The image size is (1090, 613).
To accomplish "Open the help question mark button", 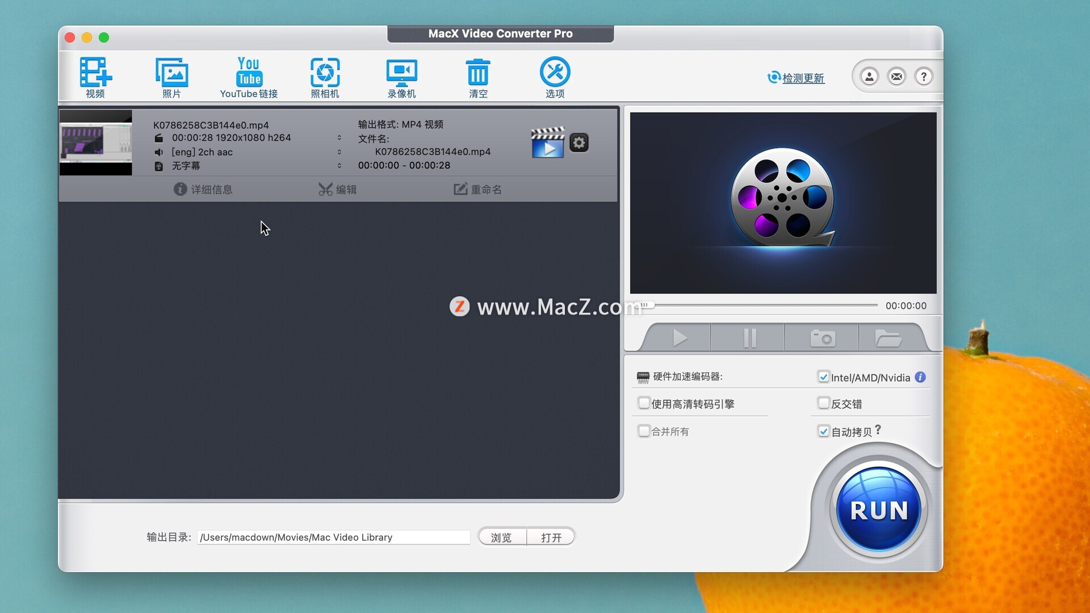I will pos(924,77).
